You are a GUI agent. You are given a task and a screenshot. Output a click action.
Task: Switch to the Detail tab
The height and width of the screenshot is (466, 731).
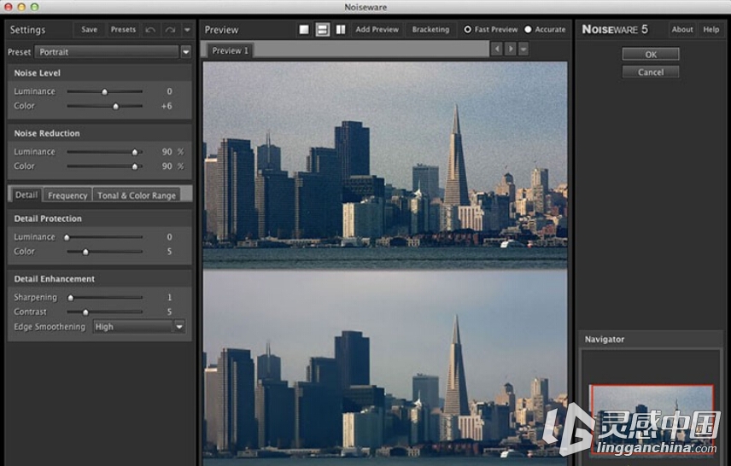pos(26,195)
